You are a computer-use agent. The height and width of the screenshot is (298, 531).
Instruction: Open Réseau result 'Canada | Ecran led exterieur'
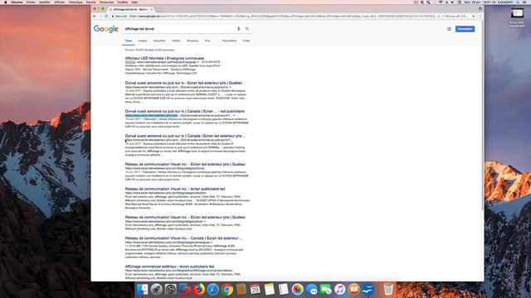pos(183,238)
